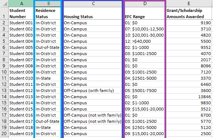213x138 pixels.
Task: Click the Housing Status header cell
Action: click(x=93, y=13)
